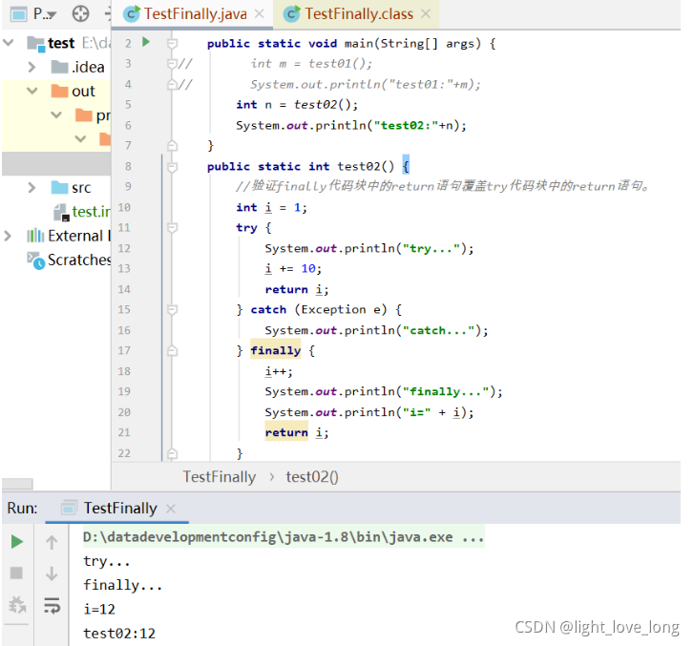694x646 pixels.
Task: Expand External Libraries node
Action: click(x=8, y=236)
